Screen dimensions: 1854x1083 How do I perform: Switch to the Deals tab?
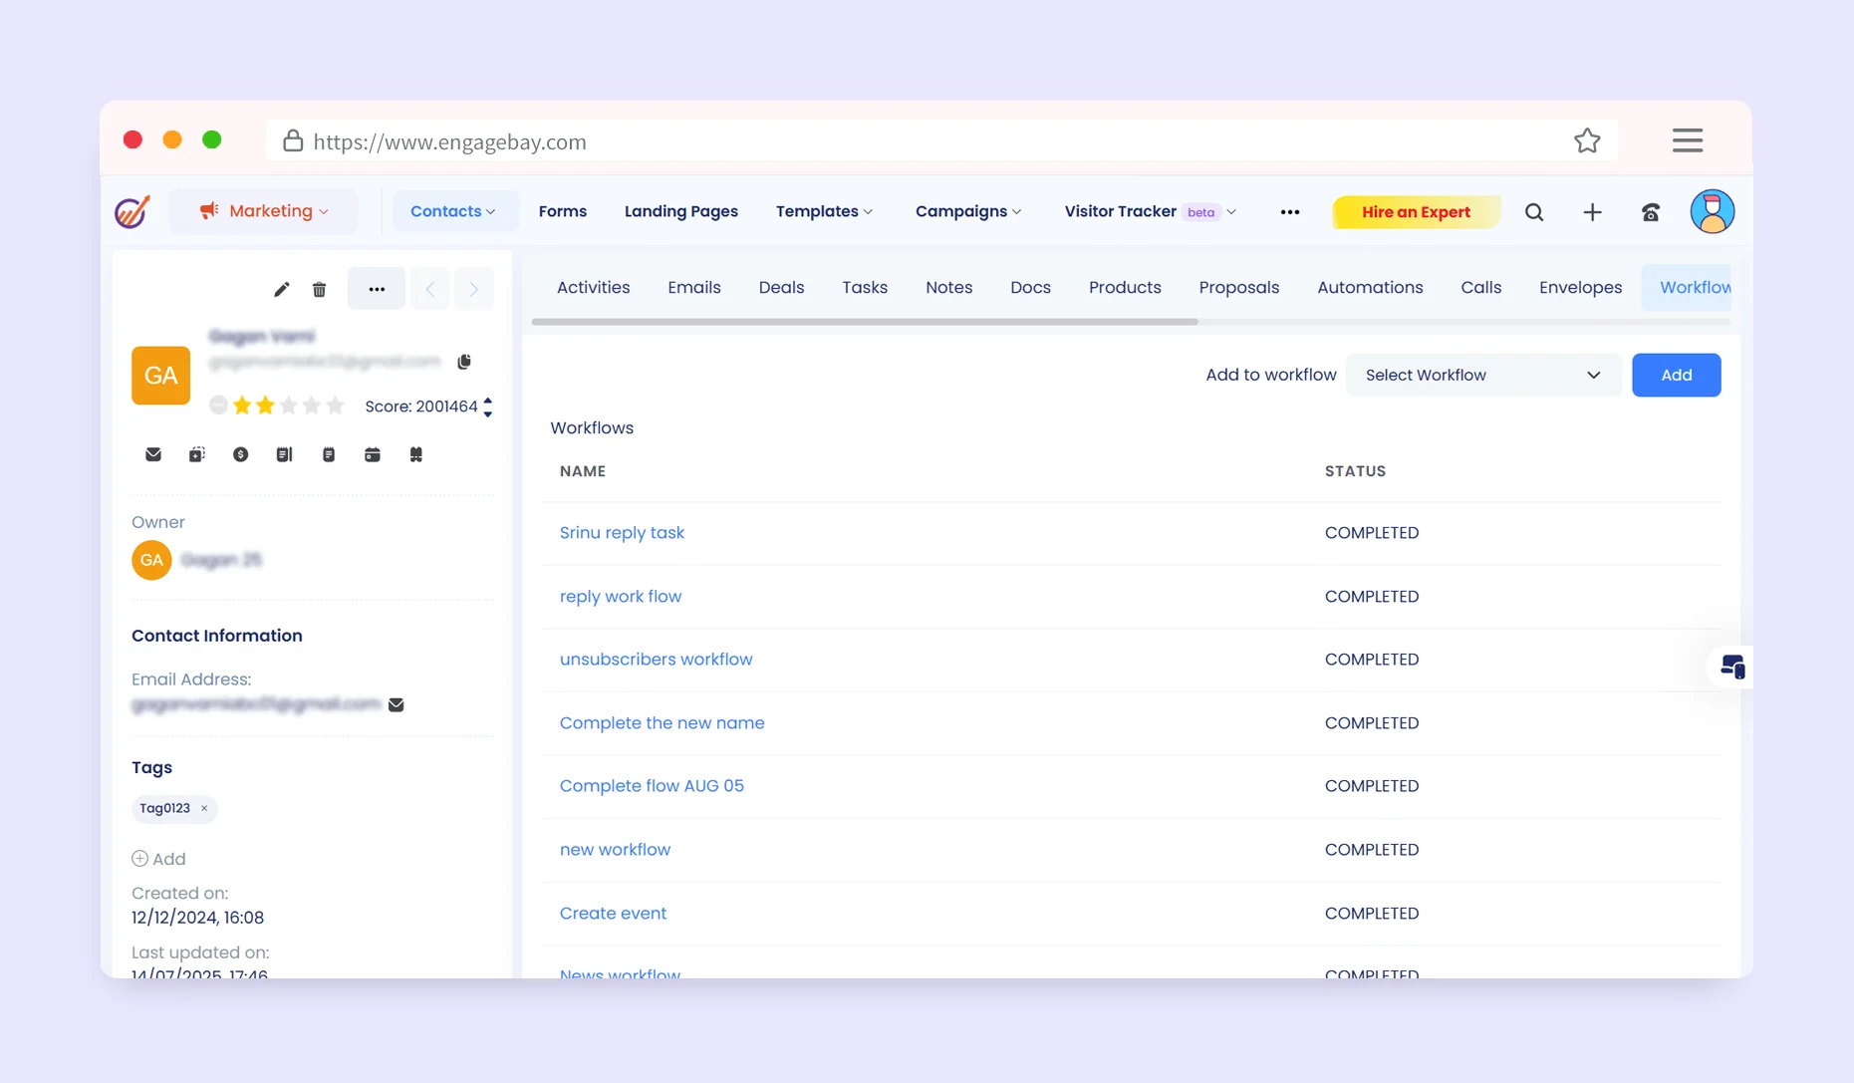(x=780, y=287)
